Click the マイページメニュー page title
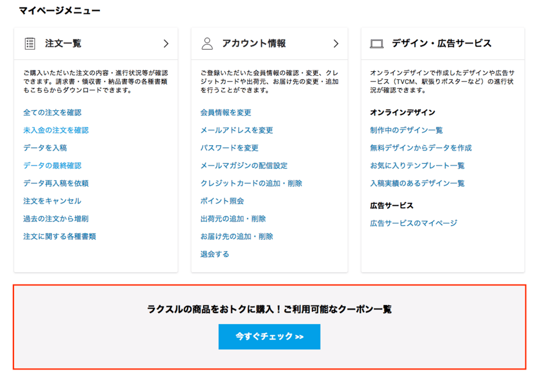Image resolution: width=549 pixels, height=379 pixels. click(x=60, y=10)
